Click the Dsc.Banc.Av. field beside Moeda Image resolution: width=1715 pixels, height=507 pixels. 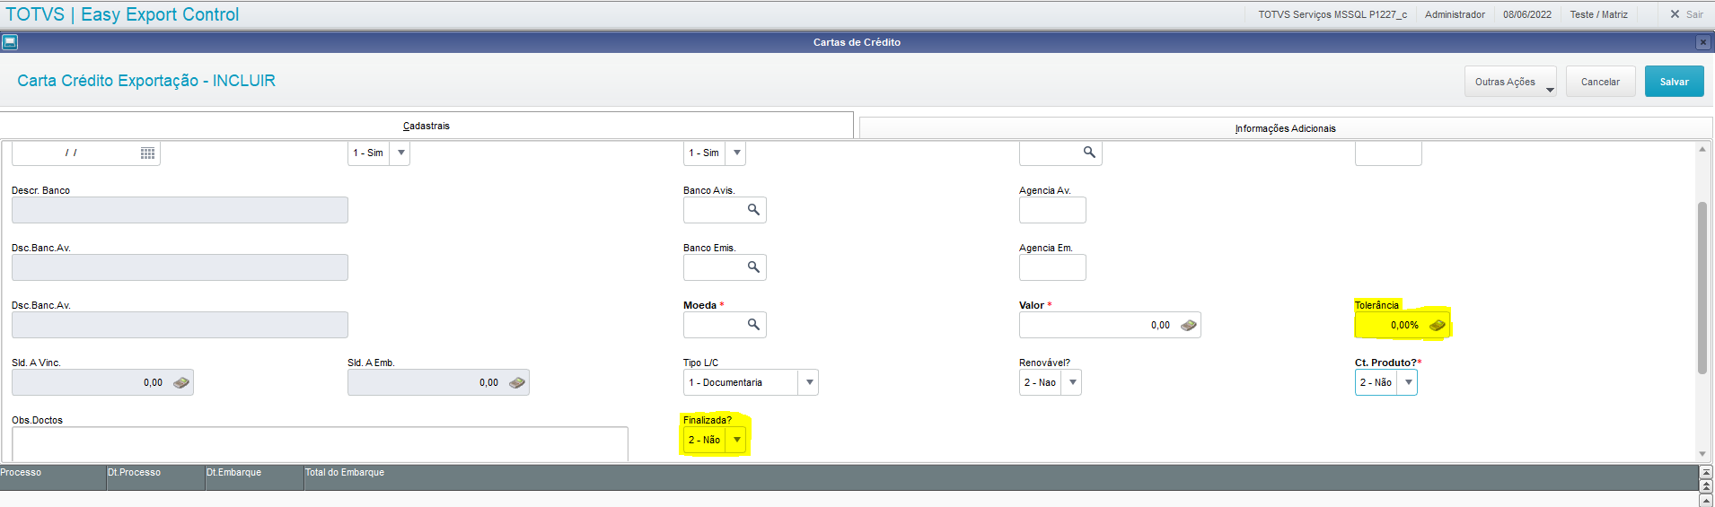(x=180, y=325)
